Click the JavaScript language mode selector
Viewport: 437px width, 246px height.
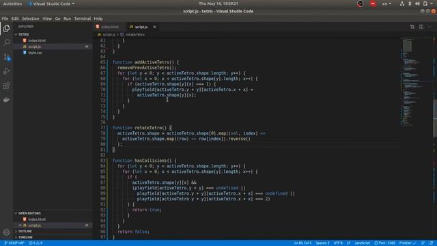tap(363, 243)
